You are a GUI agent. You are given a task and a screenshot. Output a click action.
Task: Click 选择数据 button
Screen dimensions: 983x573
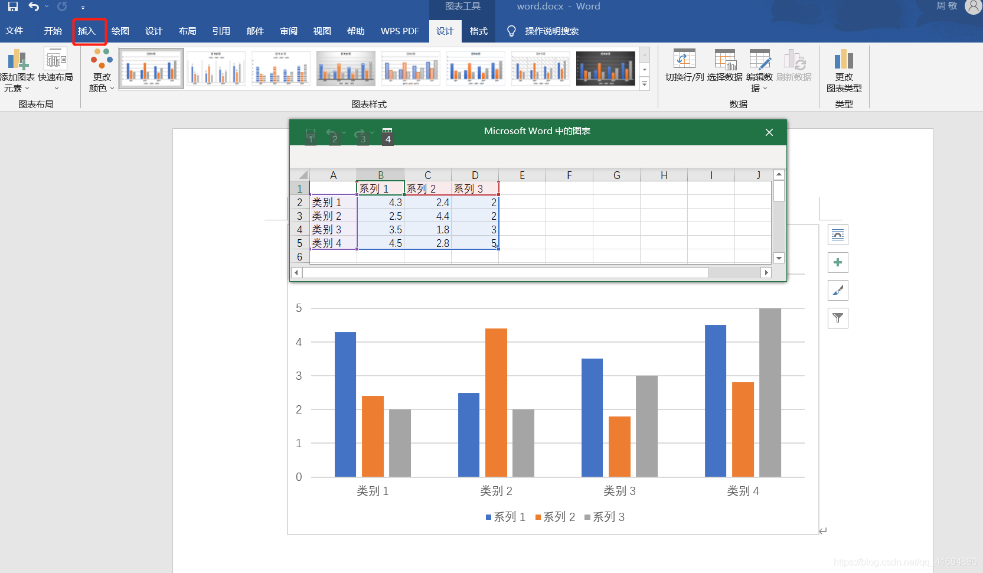coord(725,66)
